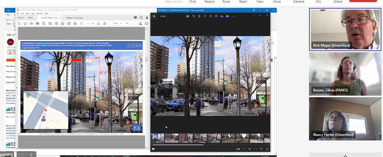This screenshot has height=157, width=383.
Task: Toggle the filmstrip button at bottom left
Action: click(x=153, y=149)
